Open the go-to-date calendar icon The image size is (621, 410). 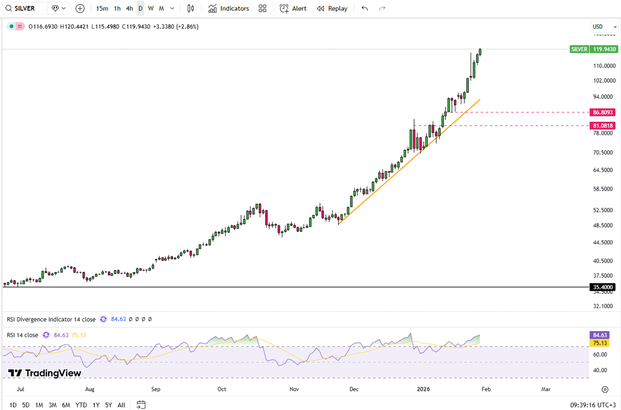tap(141, 405)
